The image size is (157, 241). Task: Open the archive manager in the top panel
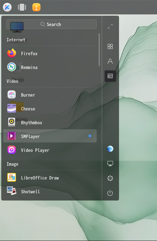click(x=36, y=7)
